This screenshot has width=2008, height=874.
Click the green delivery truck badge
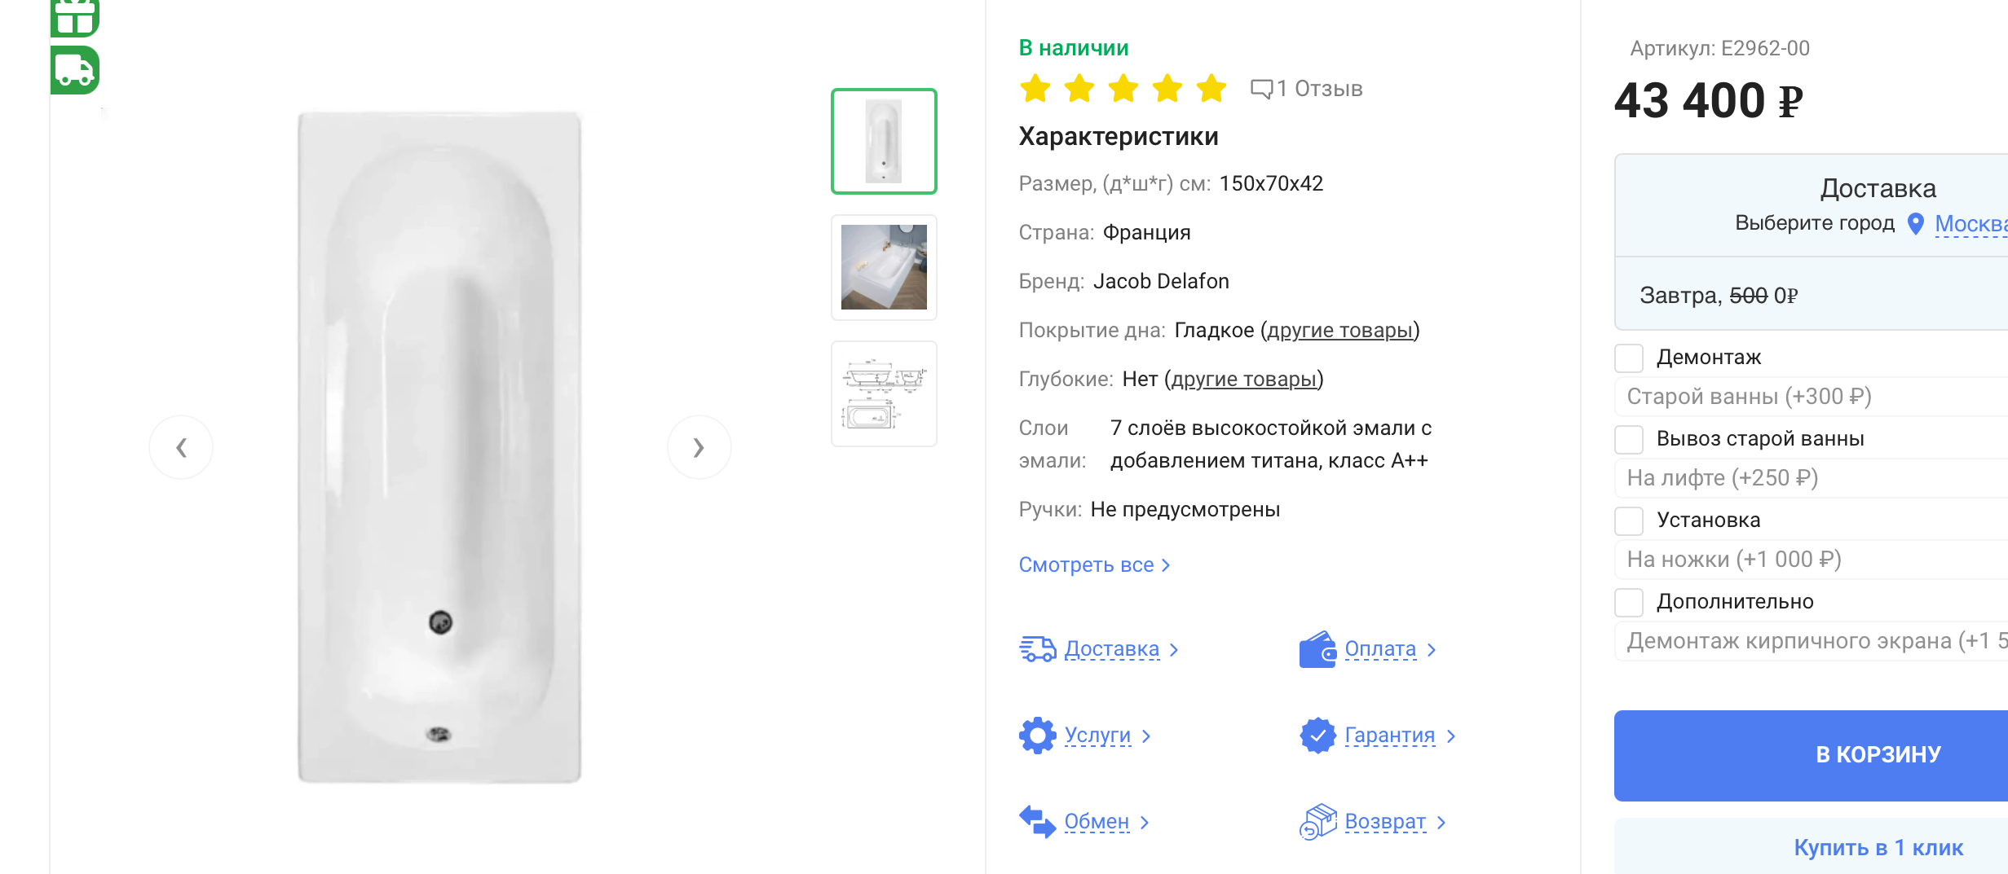pos(75,70)
